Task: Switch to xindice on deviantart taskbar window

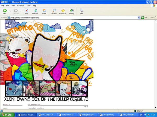Action: pyautogui.click(x=67, y=115)
